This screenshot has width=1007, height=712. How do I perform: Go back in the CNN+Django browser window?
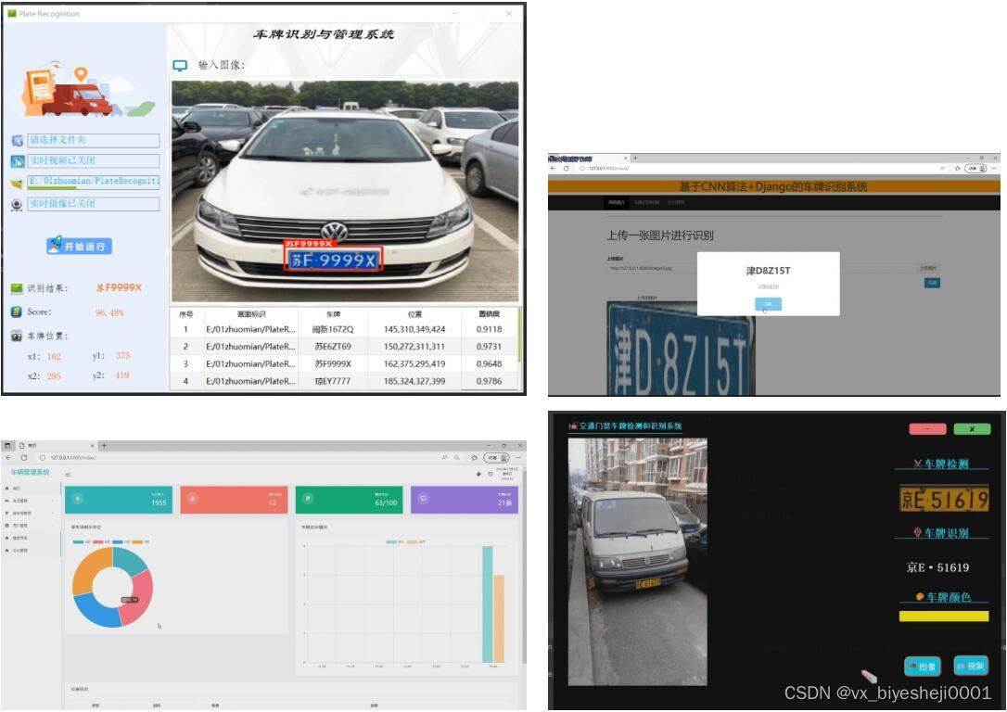pyautogui.click(x=553, y=168)
